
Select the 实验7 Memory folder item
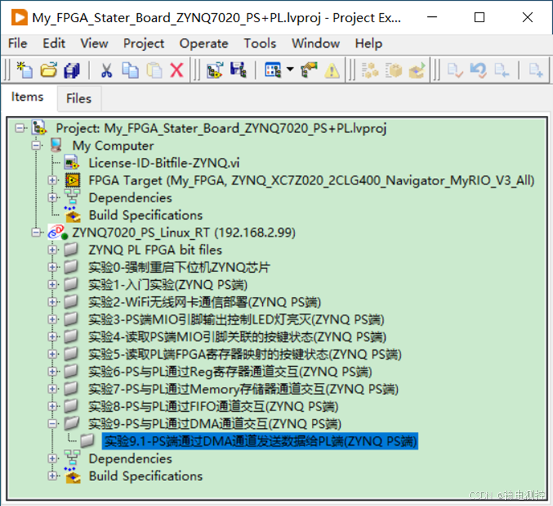243,389
